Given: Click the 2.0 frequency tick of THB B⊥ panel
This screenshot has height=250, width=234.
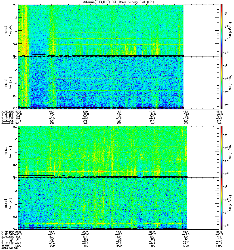Looking at the screenshot, I should [x=15, y=5].
